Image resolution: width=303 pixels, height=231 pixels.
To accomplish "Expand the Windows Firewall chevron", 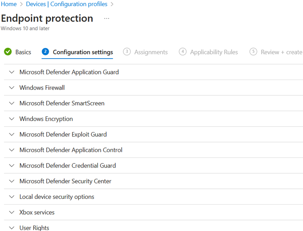I will tap(12, 87).
